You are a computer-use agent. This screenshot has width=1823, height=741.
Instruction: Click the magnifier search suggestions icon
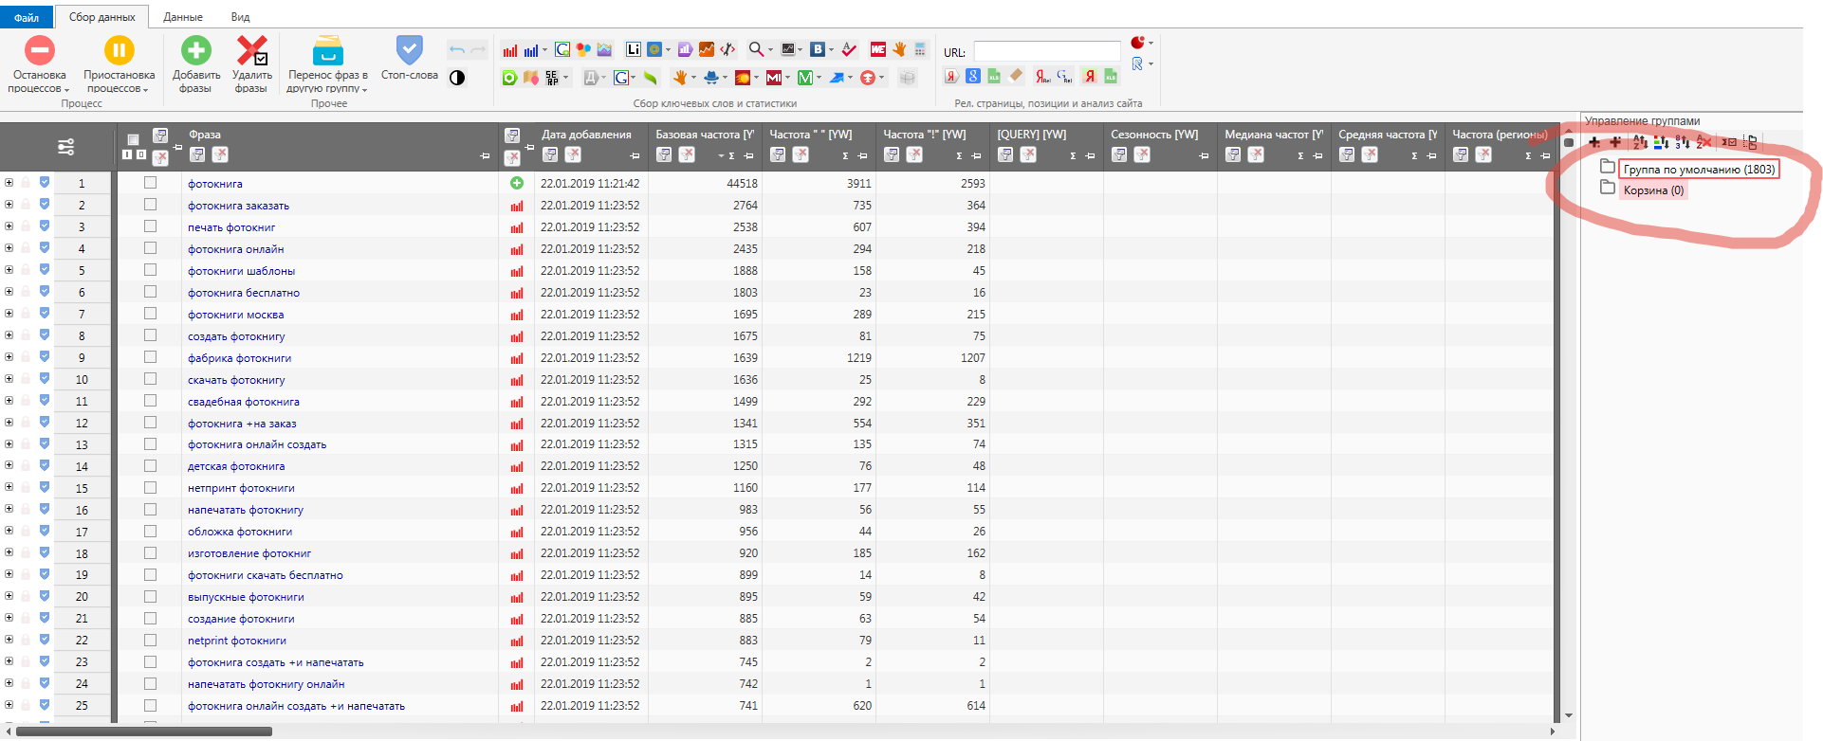(x=756, y=49)
